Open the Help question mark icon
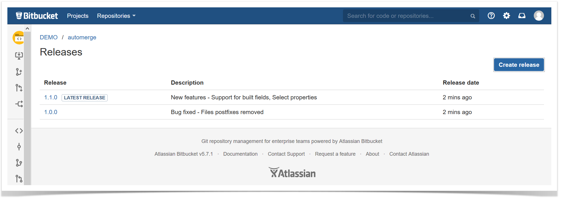Viewport: 561px width, 199px height. (491, 16)
